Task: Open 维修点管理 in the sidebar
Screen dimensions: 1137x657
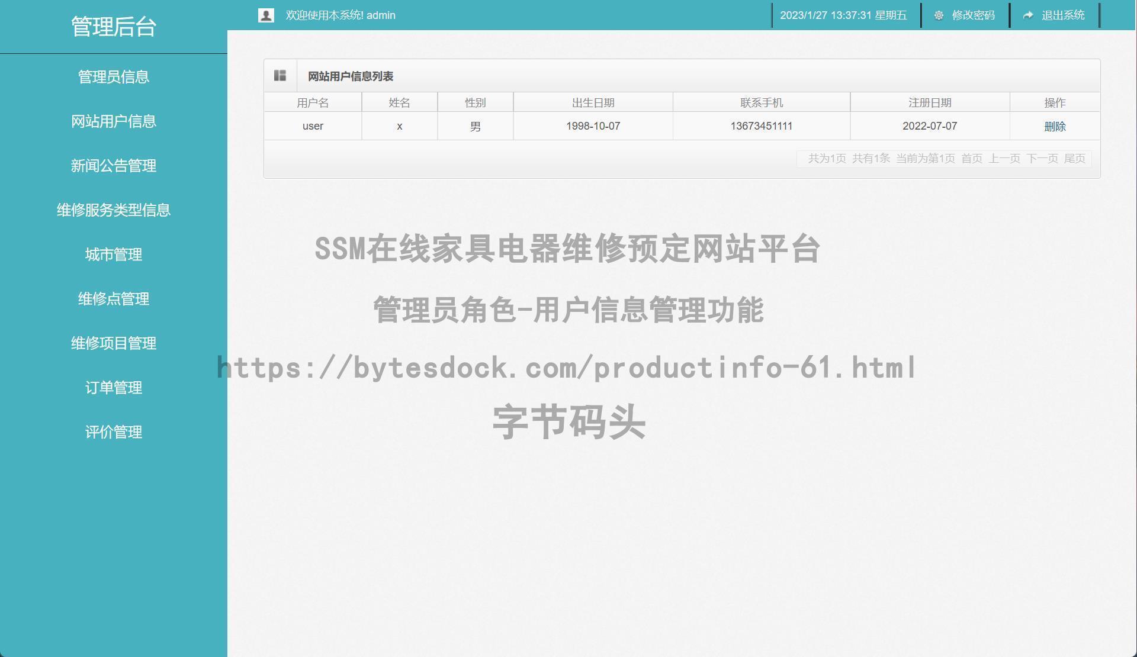Action: click(x=113, y=299)
